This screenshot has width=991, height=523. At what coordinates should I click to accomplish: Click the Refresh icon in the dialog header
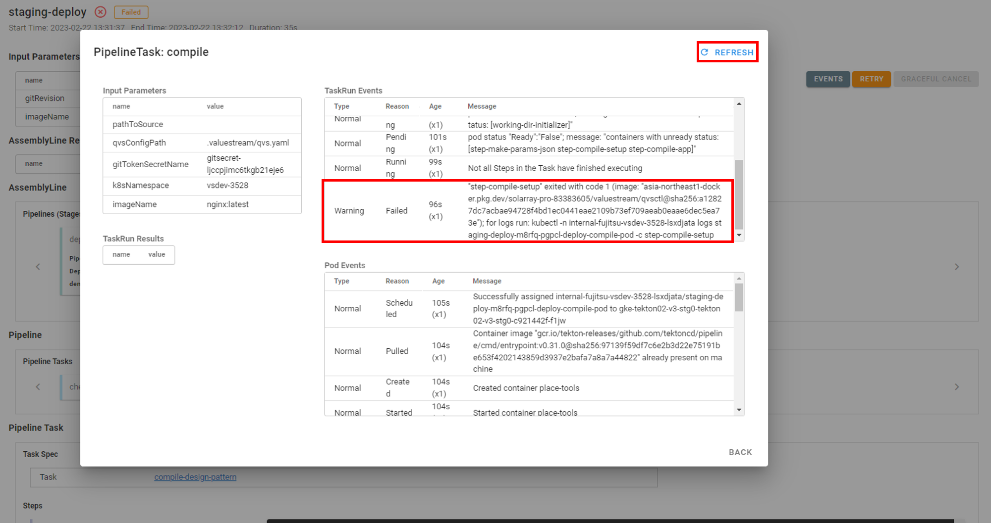(x=704, y=52)
